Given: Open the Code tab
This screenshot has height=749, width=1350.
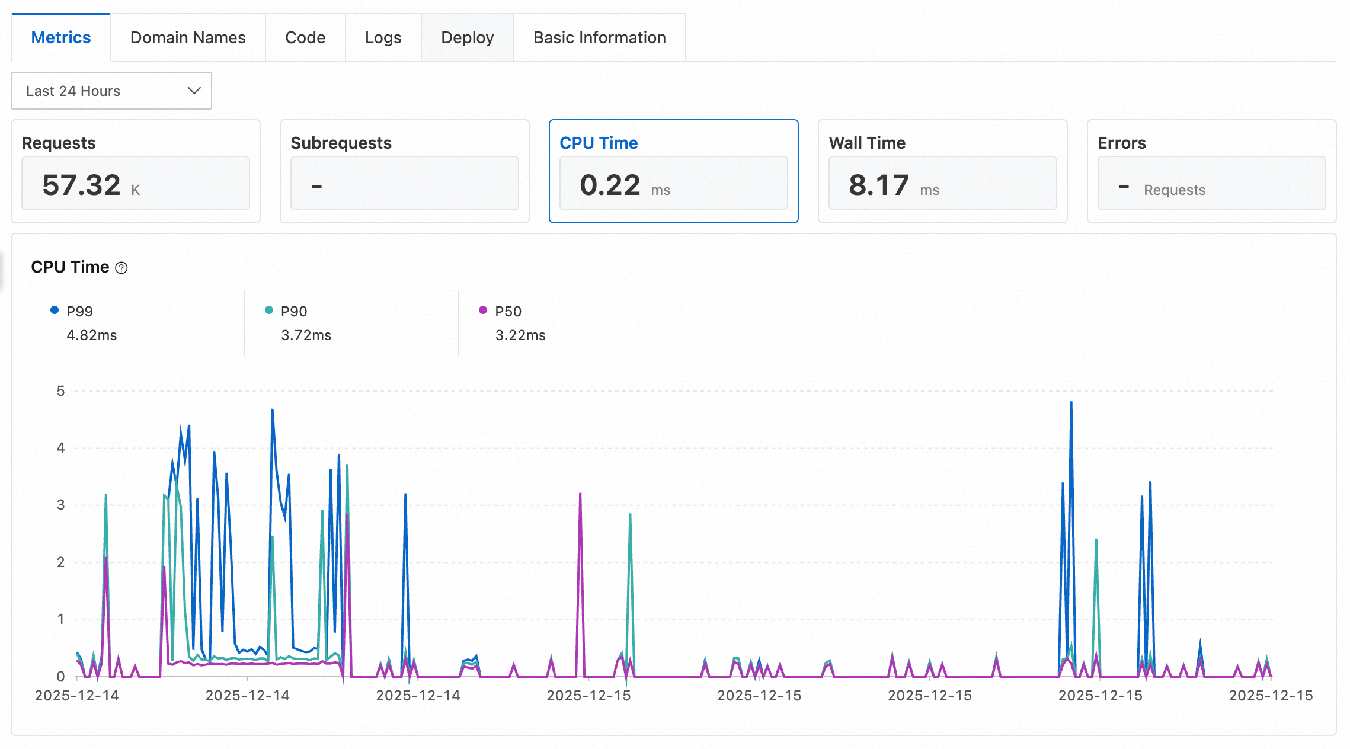Looking at the screenshot, I should coord(305,37).
